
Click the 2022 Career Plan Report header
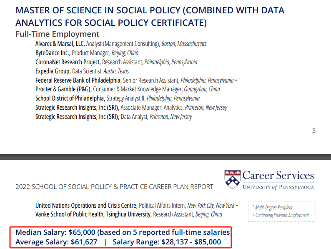pyautogui.click(x=114, y=187)
